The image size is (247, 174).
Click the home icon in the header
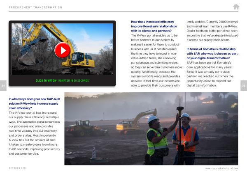[236, 7]
